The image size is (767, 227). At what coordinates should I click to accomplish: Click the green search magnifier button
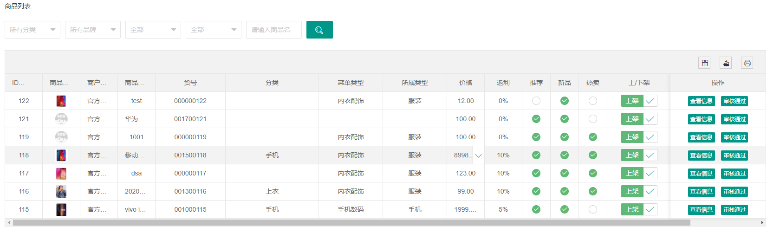pos(319,30)
